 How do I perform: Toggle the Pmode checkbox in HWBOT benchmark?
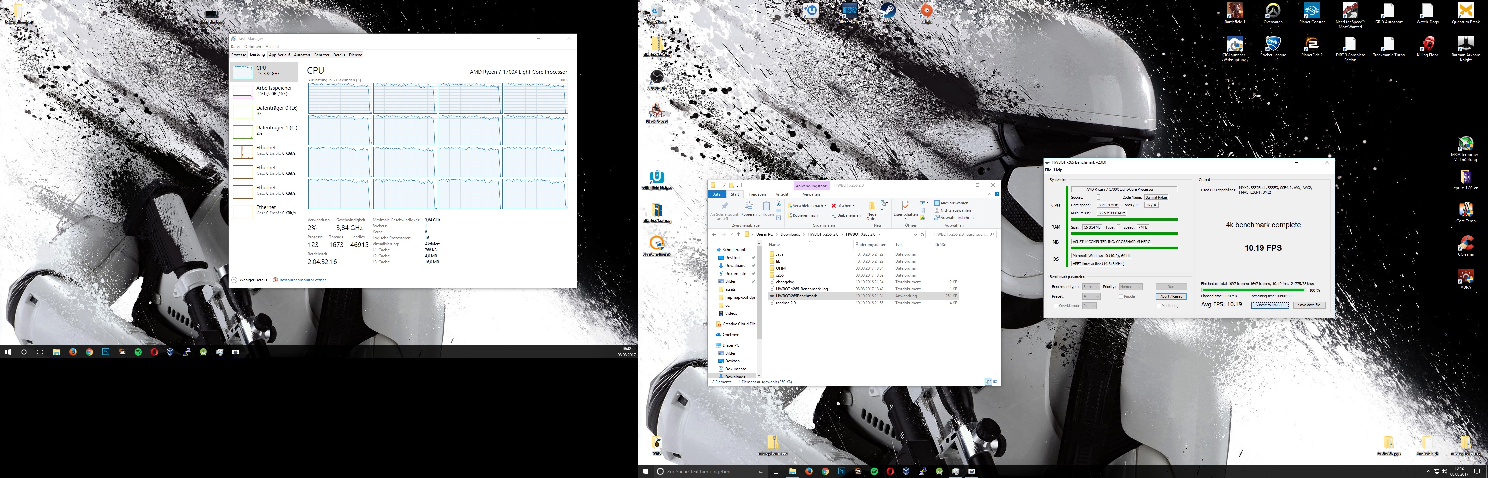pos(1121,297)
